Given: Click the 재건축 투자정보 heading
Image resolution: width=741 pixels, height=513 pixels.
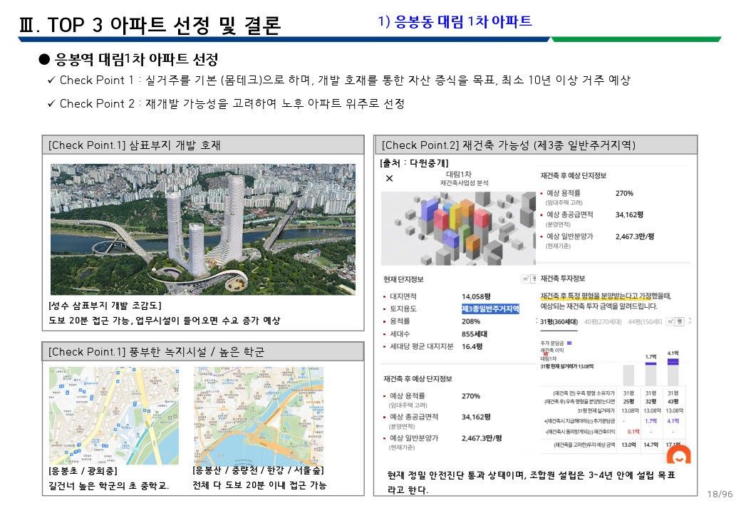Looking at the screenshot, I should tap(563, 278).
